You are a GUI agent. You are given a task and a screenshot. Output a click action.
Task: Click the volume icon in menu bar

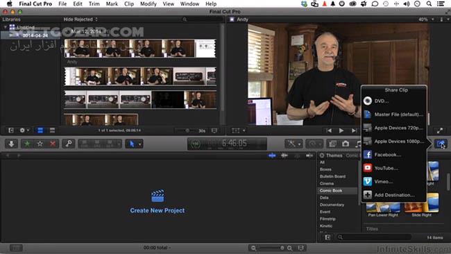pos(407,3)
